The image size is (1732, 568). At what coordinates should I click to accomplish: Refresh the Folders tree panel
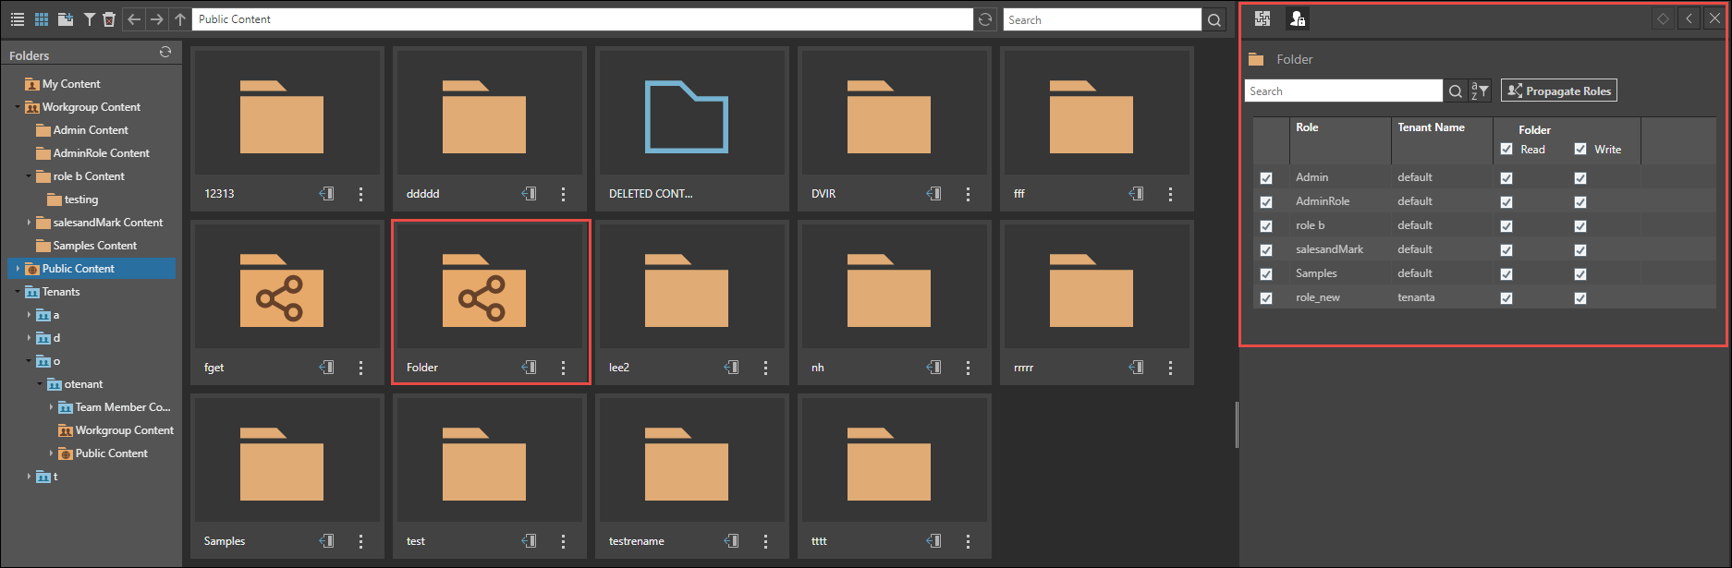coord(165,53)
